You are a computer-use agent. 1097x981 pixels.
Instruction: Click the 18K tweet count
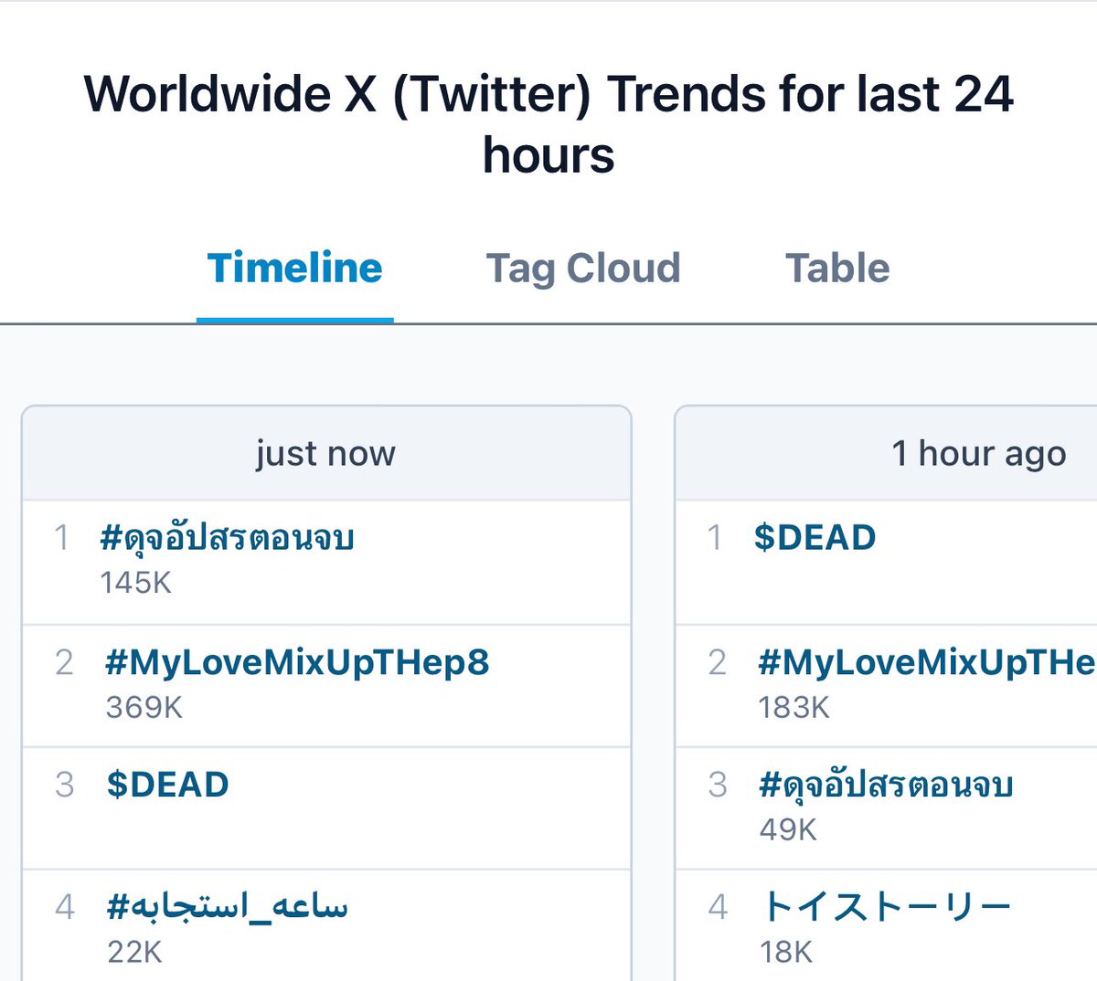click(x=786, y=952)
